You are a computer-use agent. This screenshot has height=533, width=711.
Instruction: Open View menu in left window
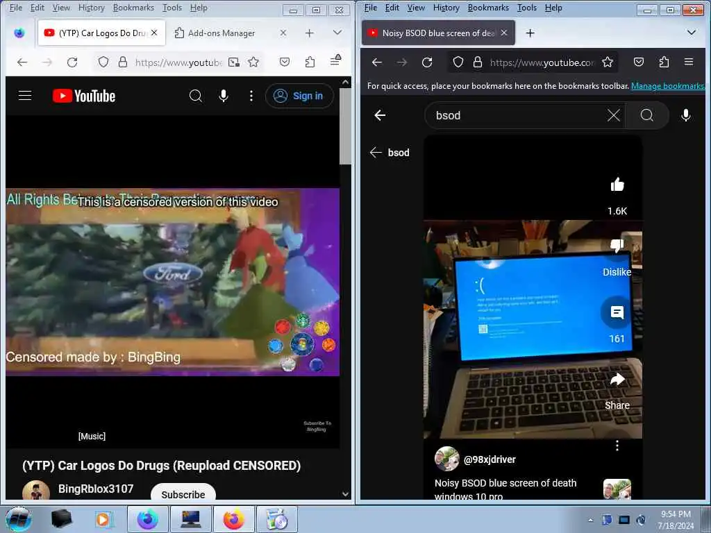pyautogui.click(x=61, y=8)
